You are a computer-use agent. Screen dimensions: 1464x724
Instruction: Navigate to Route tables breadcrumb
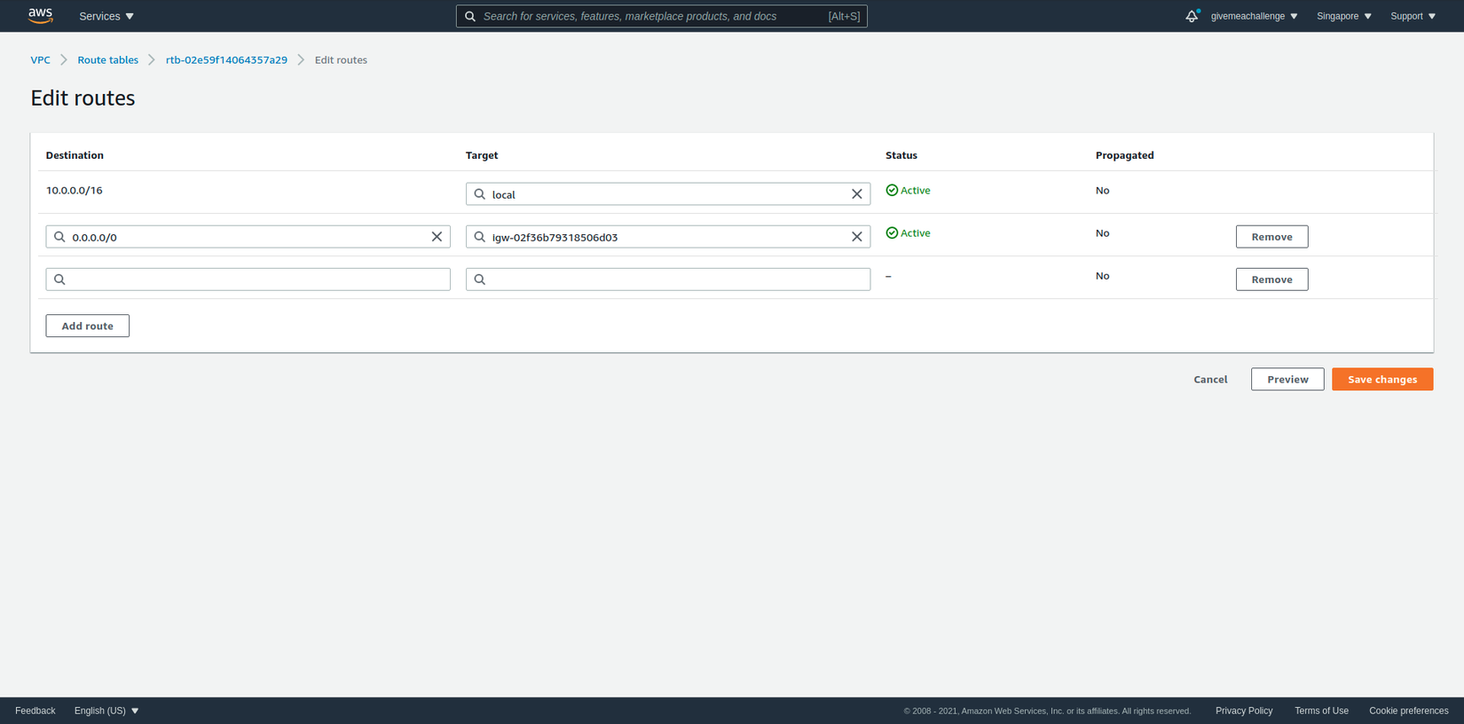pos(107,60)
